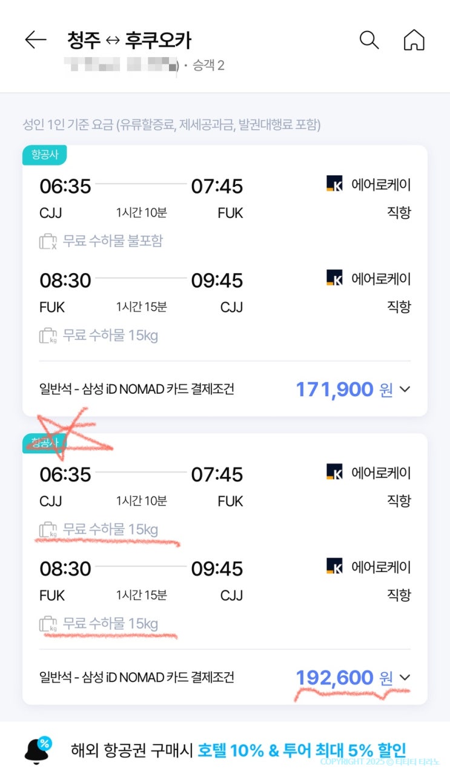This screenshot has width=450, height=773.
Task: Tap the 청주 ↔ 후쿠오카 route title
Action: pos(130,41)
